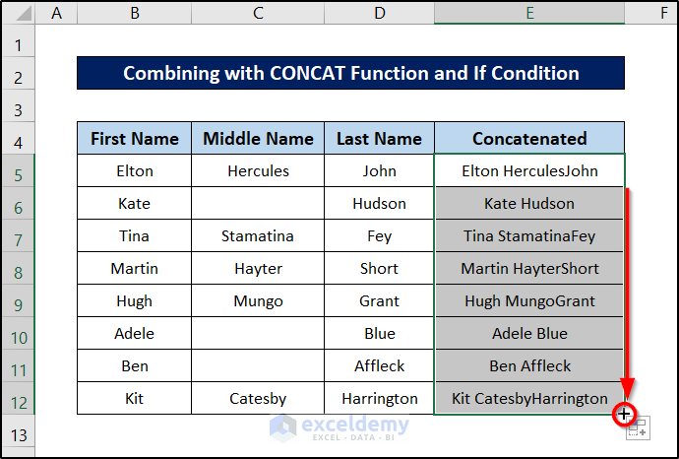Click the Adele Blue concatenated cell
Viewport: 679px width, 459px height.
(x=529, y=334)
